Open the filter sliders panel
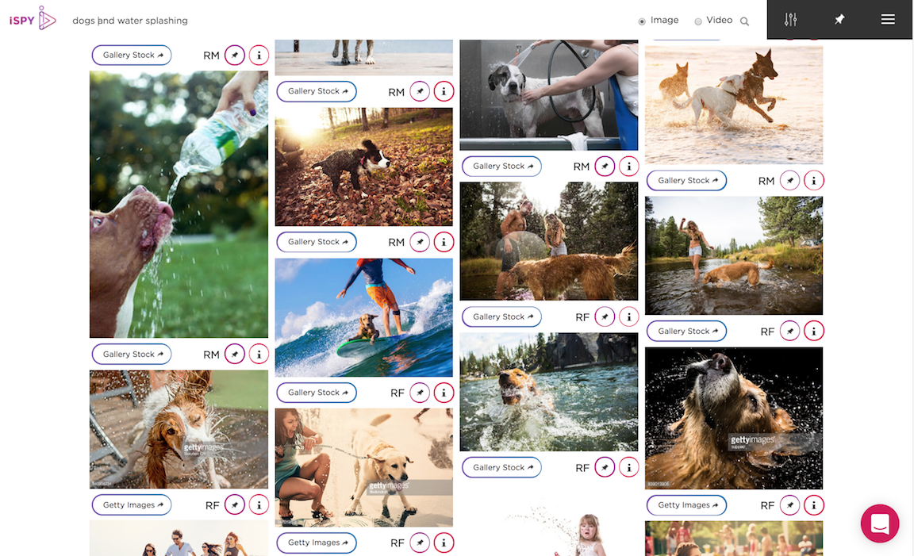 (x=790, y=20)
